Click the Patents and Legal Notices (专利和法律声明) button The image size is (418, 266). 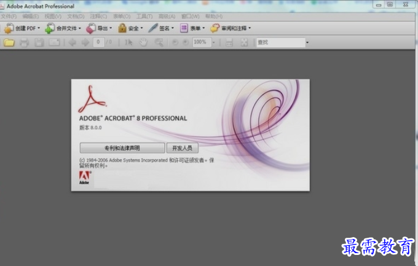click(x=122, y=148)
